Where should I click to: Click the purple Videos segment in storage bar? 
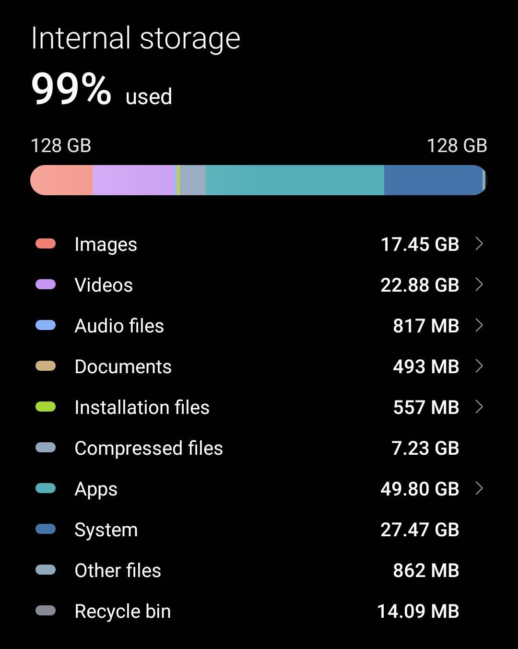pos(134,180)
